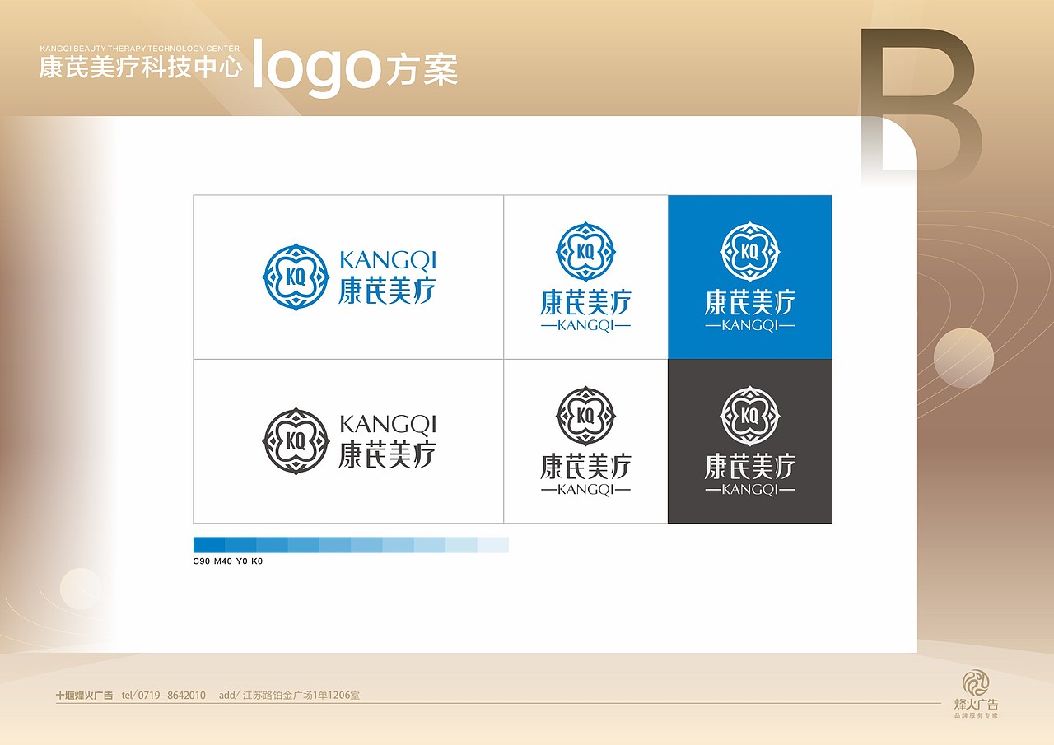Toggle the blue background logo preview tile

748,276
